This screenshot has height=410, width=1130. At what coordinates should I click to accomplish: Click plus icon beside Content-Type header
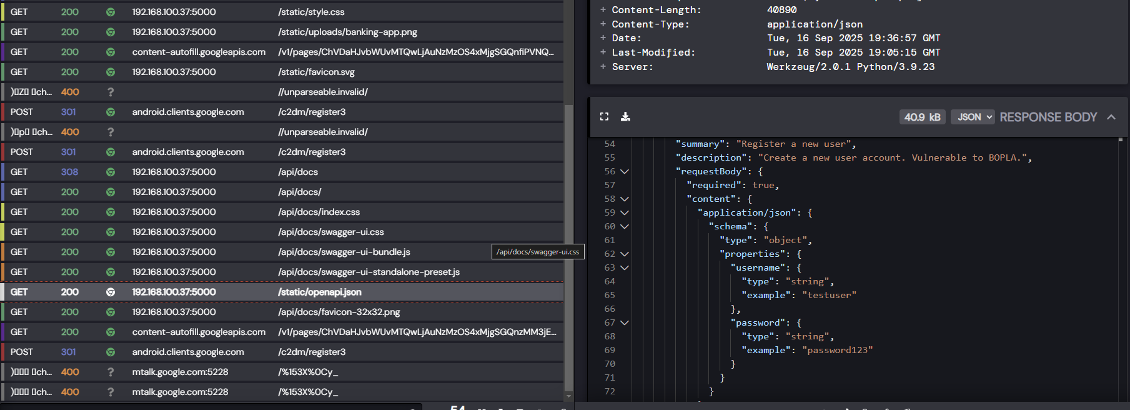[603, 24]
